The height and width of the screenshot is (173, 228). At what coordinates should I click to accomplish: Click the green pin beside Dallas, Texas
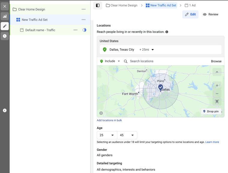tap(104, 50)
